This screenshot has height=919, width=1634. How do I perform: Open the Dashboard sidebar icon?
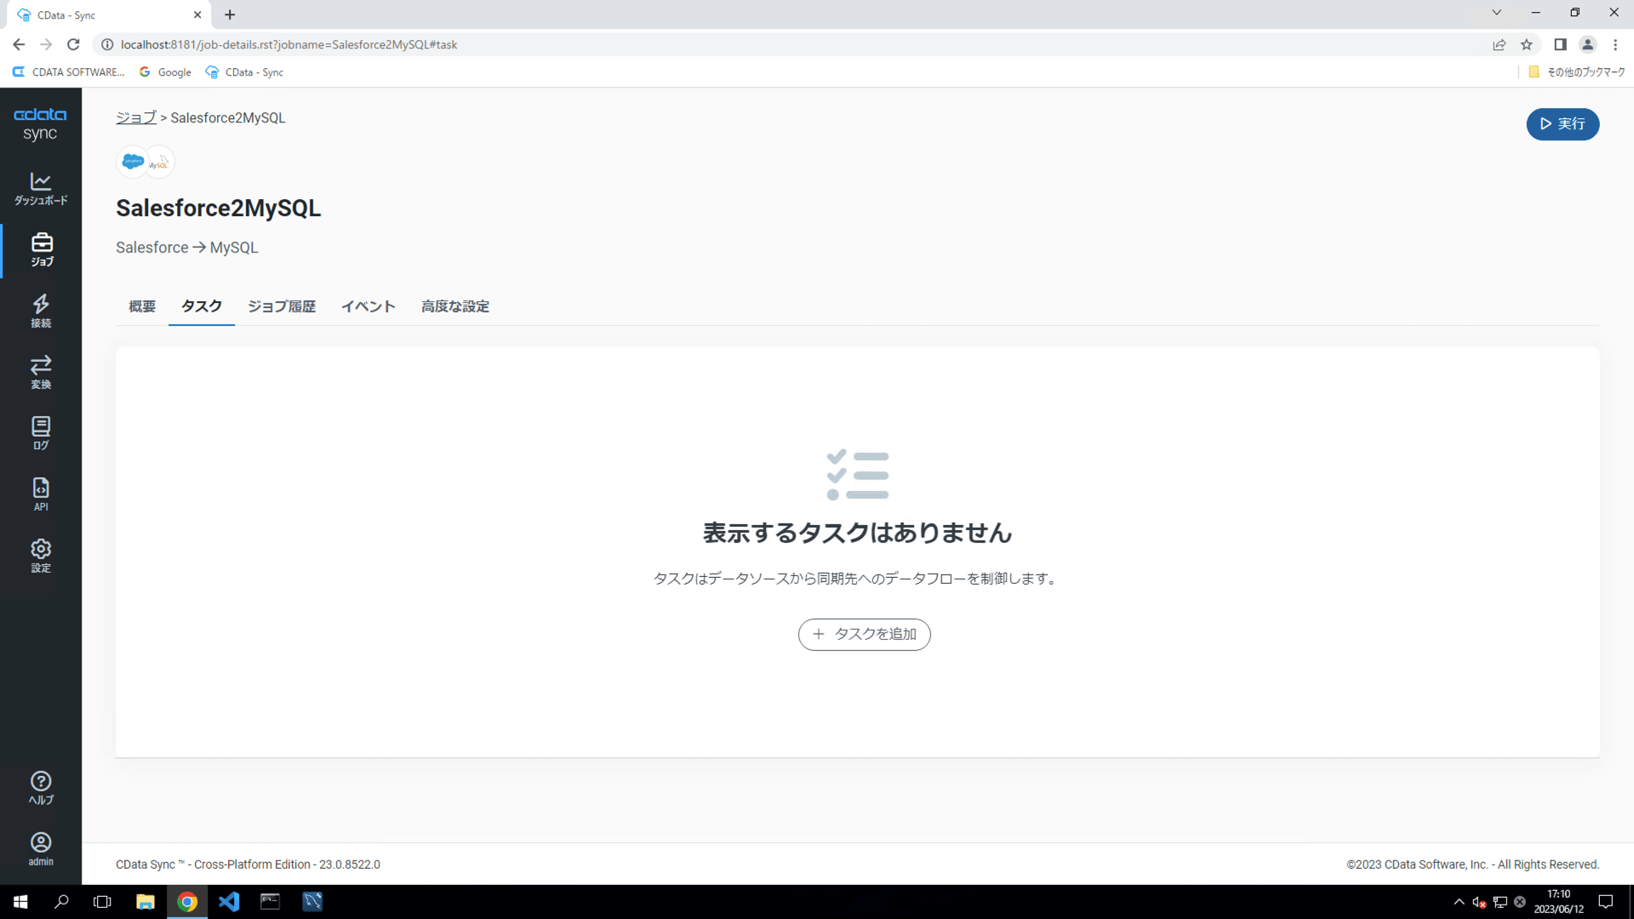[41, 188]
